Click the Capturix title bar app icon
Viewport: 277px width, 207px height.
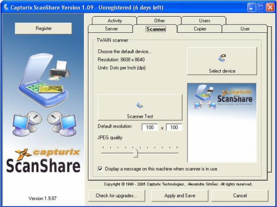(x=6, y=7)
